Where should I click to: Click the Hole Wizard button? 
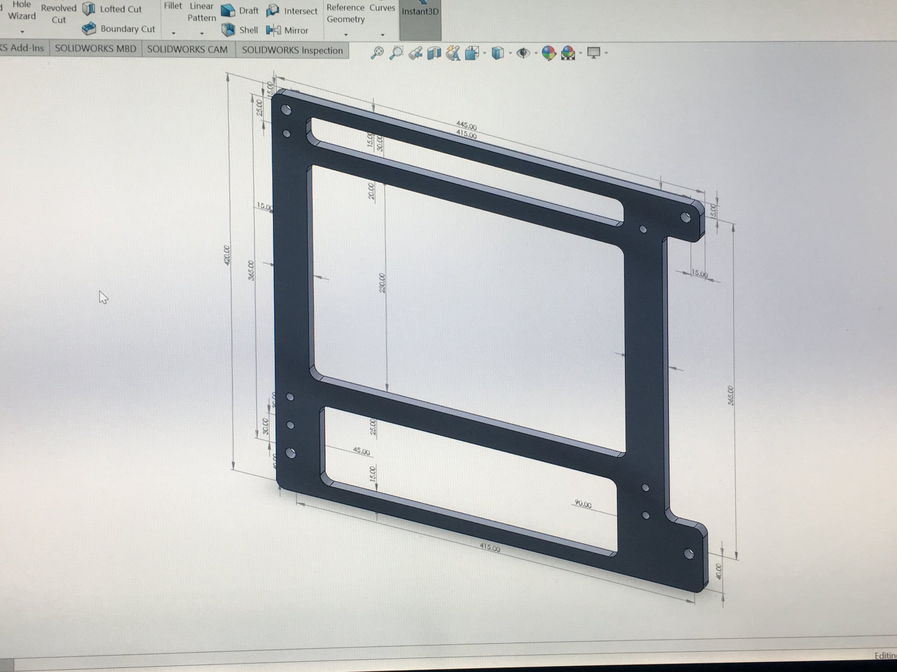click(21, 10)
